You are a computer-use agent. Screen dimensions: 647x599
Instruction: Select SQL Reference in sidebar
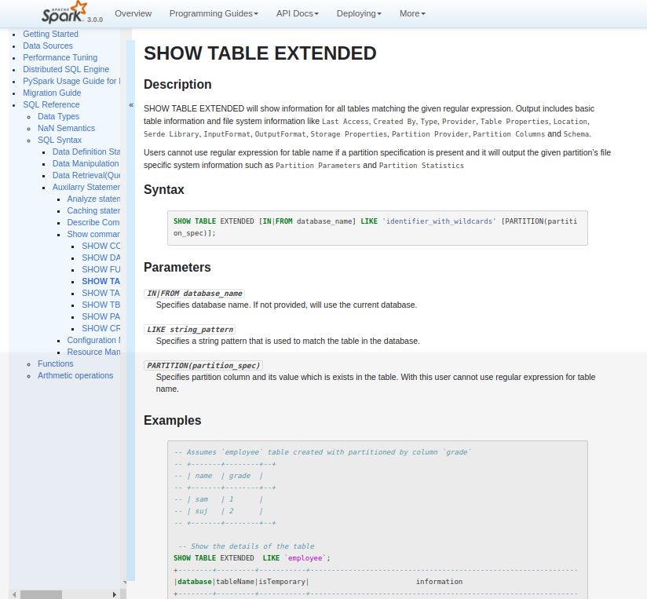coord(51,104)
